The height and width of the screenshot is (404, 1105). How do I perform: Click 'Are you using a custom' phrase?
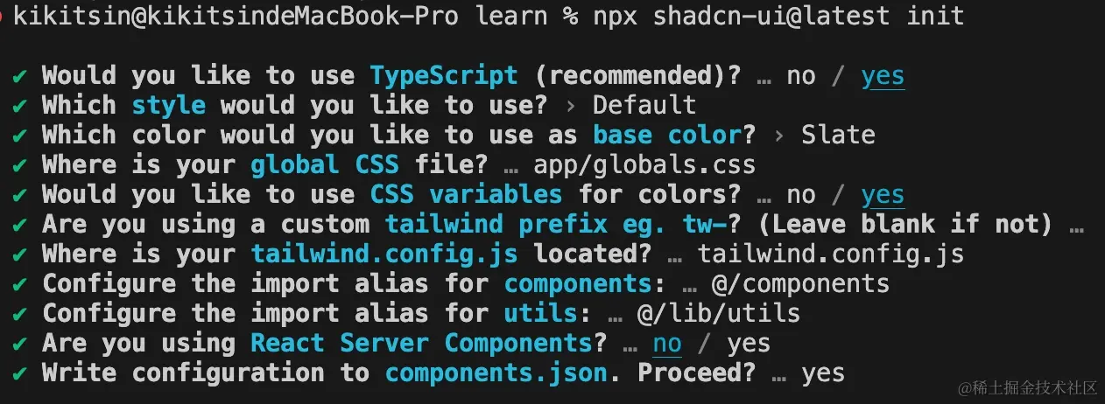(206, 225)
